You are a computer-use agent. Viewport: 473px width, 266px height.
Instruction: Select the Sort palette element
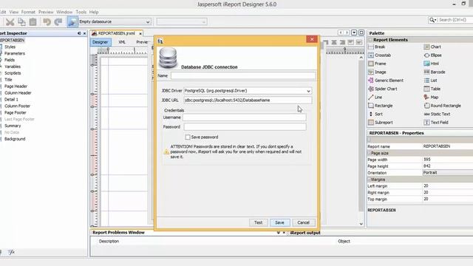pos(375,114)
